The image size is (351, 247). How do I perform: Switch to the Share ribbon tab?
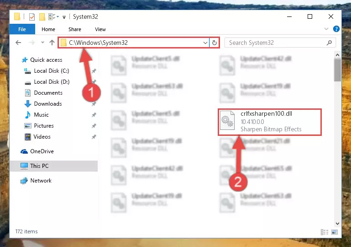point(75,29)
